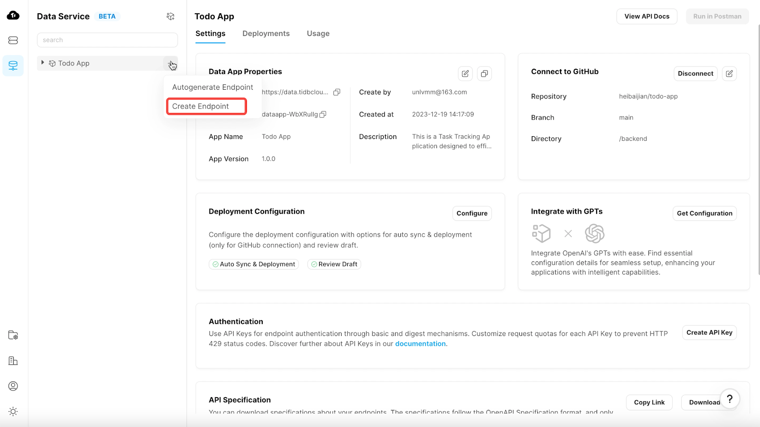The image size is (760, 427).
Task: Click the project settings folder icon in sidebar
Action: (x=13, y=334)
